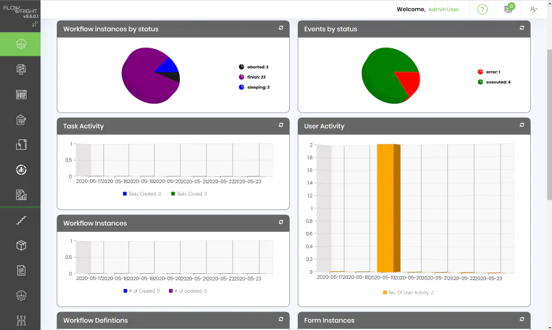Click the orange 2020-05-19 user activity bar

388,208
